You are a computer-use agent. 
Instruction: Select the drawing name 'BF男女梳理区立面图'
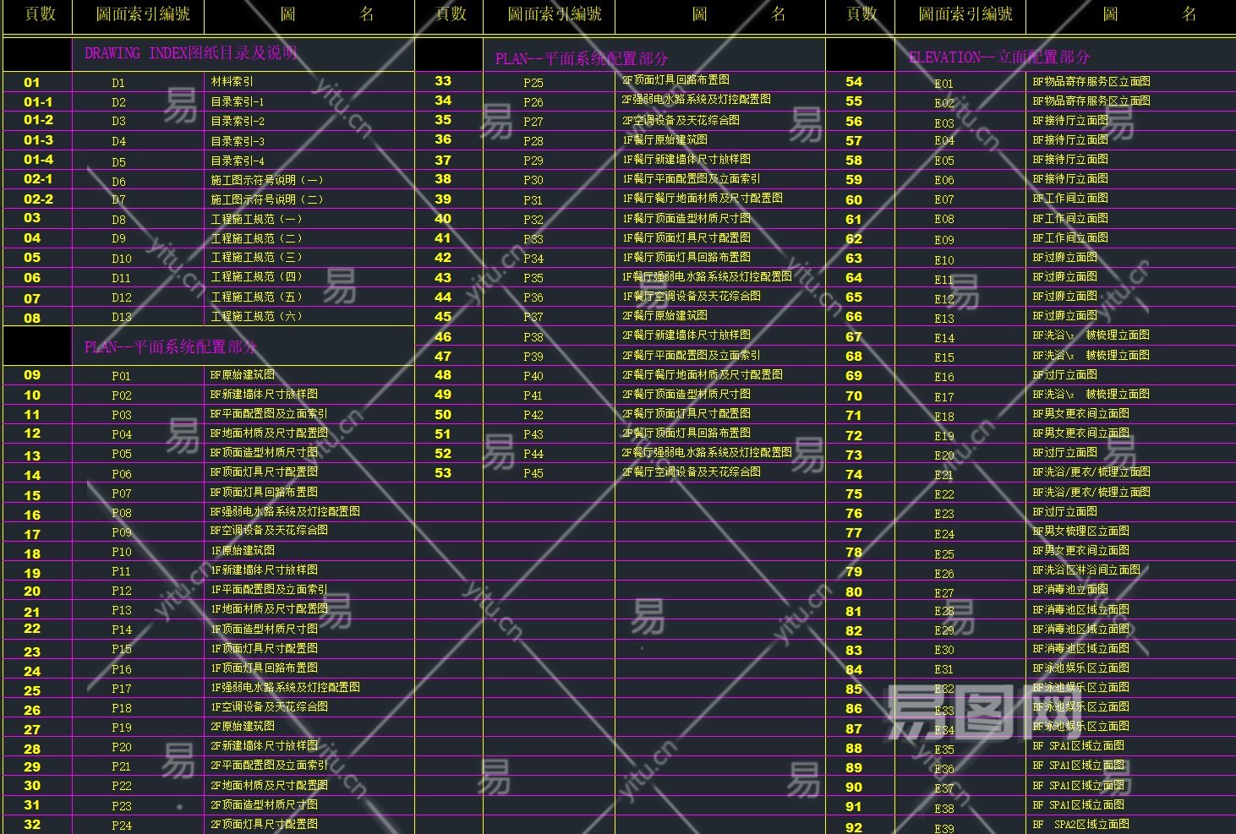click(x=1081, y=531)
